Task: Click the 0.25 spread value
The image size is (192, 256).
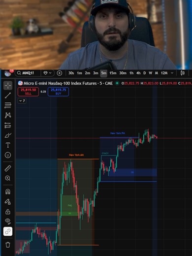Action: 43,92
